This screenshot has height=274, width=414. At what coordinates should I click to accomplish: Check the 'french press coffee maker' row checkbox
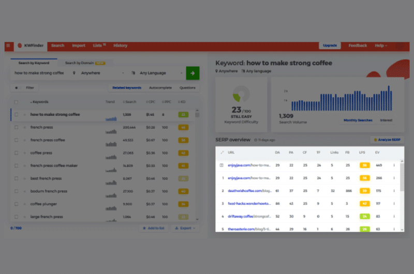coord(17,166)
